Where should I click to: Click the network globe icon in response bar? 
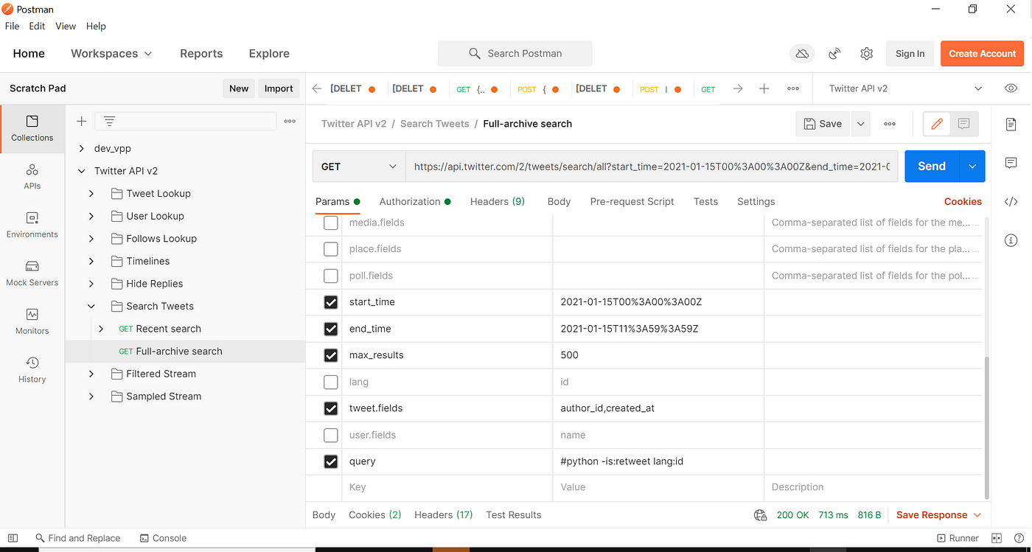click(x=761, y=515)
